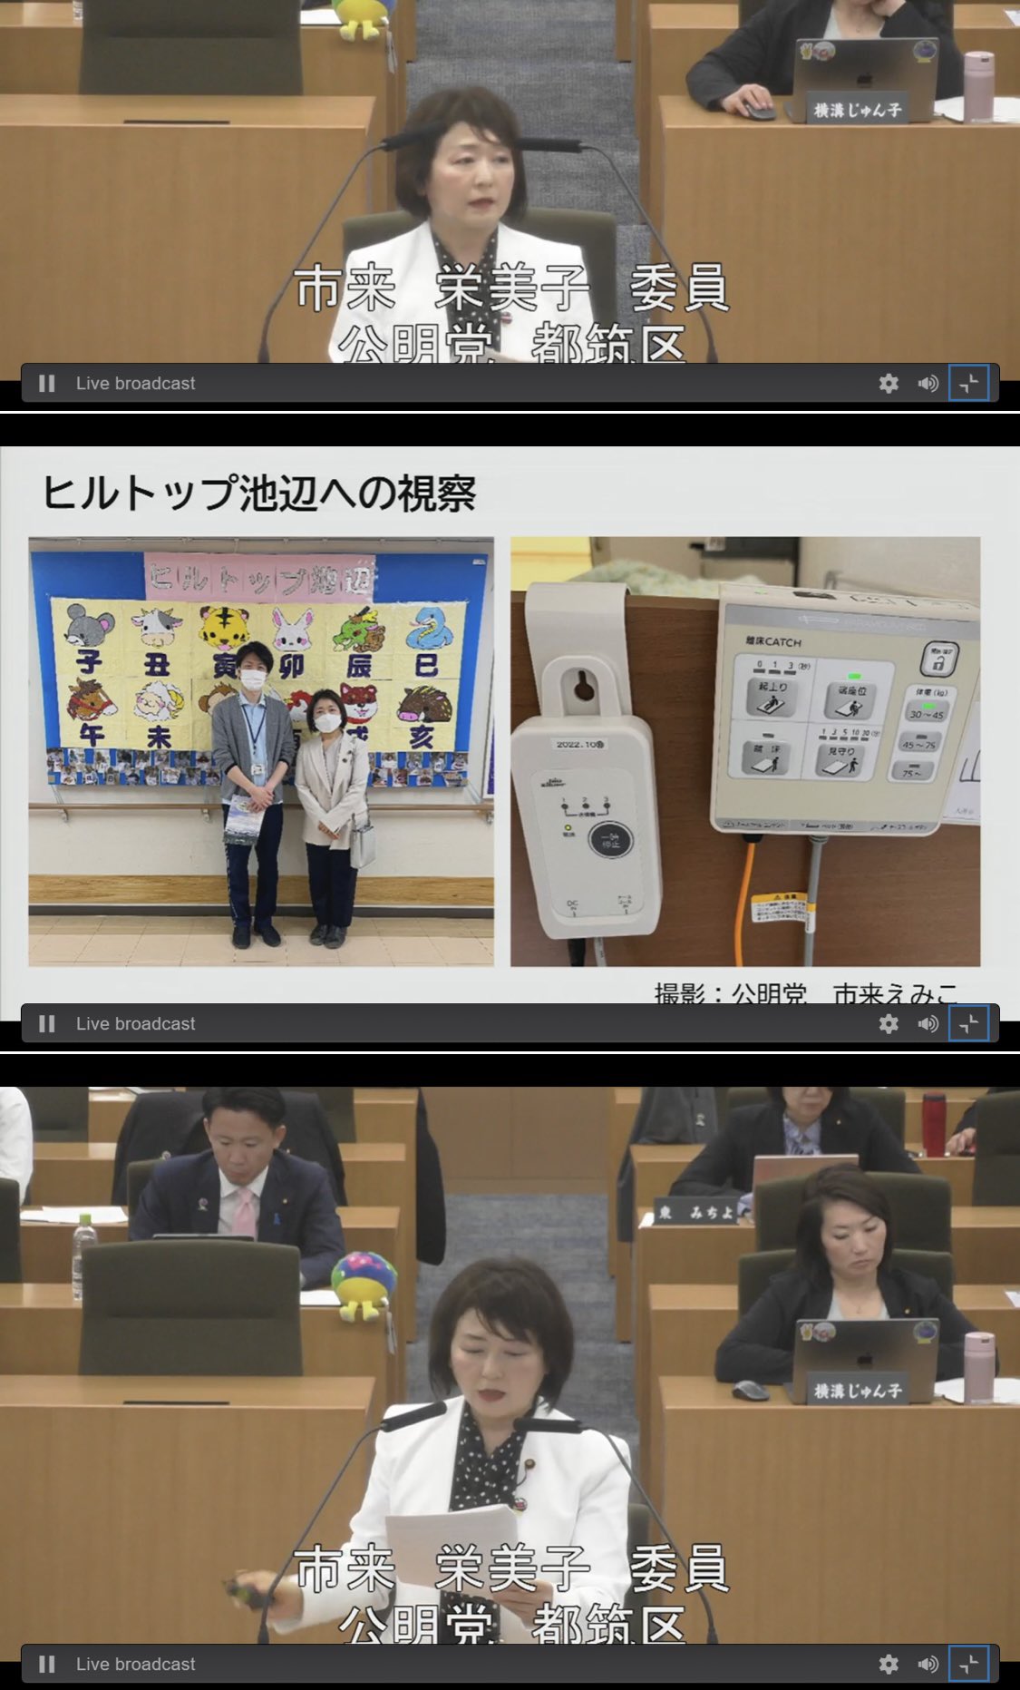Click the ヒルトップ池辺への視察 slide title
This screenshot has height=1690, width=1020.
coord(259,493)
